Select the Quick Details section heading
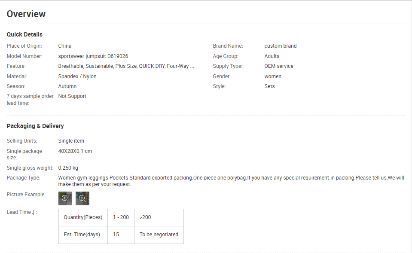This screenshot has height=253, width=412. tap(24, 34)
